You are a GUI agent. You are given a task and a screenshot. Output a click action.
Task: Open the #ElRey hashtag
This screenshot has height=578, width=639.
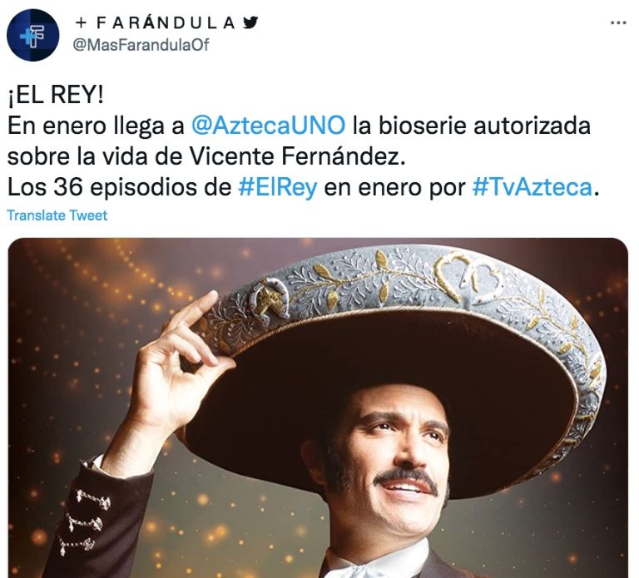click(278, 187)
